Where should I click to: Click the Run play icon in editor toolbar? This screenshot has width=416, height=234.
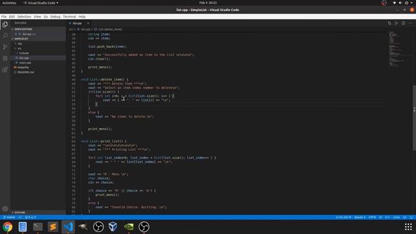[x=396, y=23]
